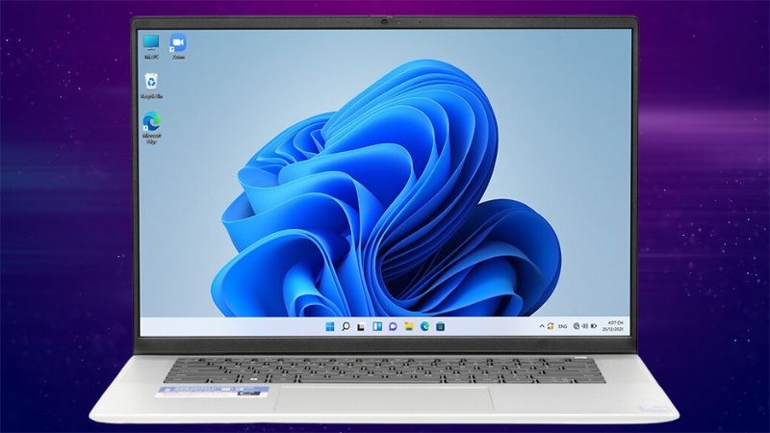Open the Windows Start menu
770x433 pixels.
pyautogui.click(x=330, y=326)
